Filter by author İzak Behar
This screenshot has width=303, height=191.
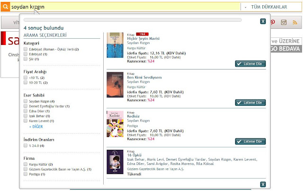(26, 115)
